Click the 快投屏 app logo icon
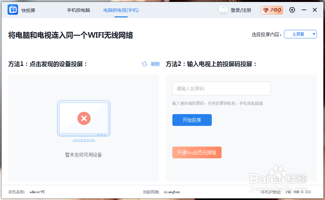 13,10
